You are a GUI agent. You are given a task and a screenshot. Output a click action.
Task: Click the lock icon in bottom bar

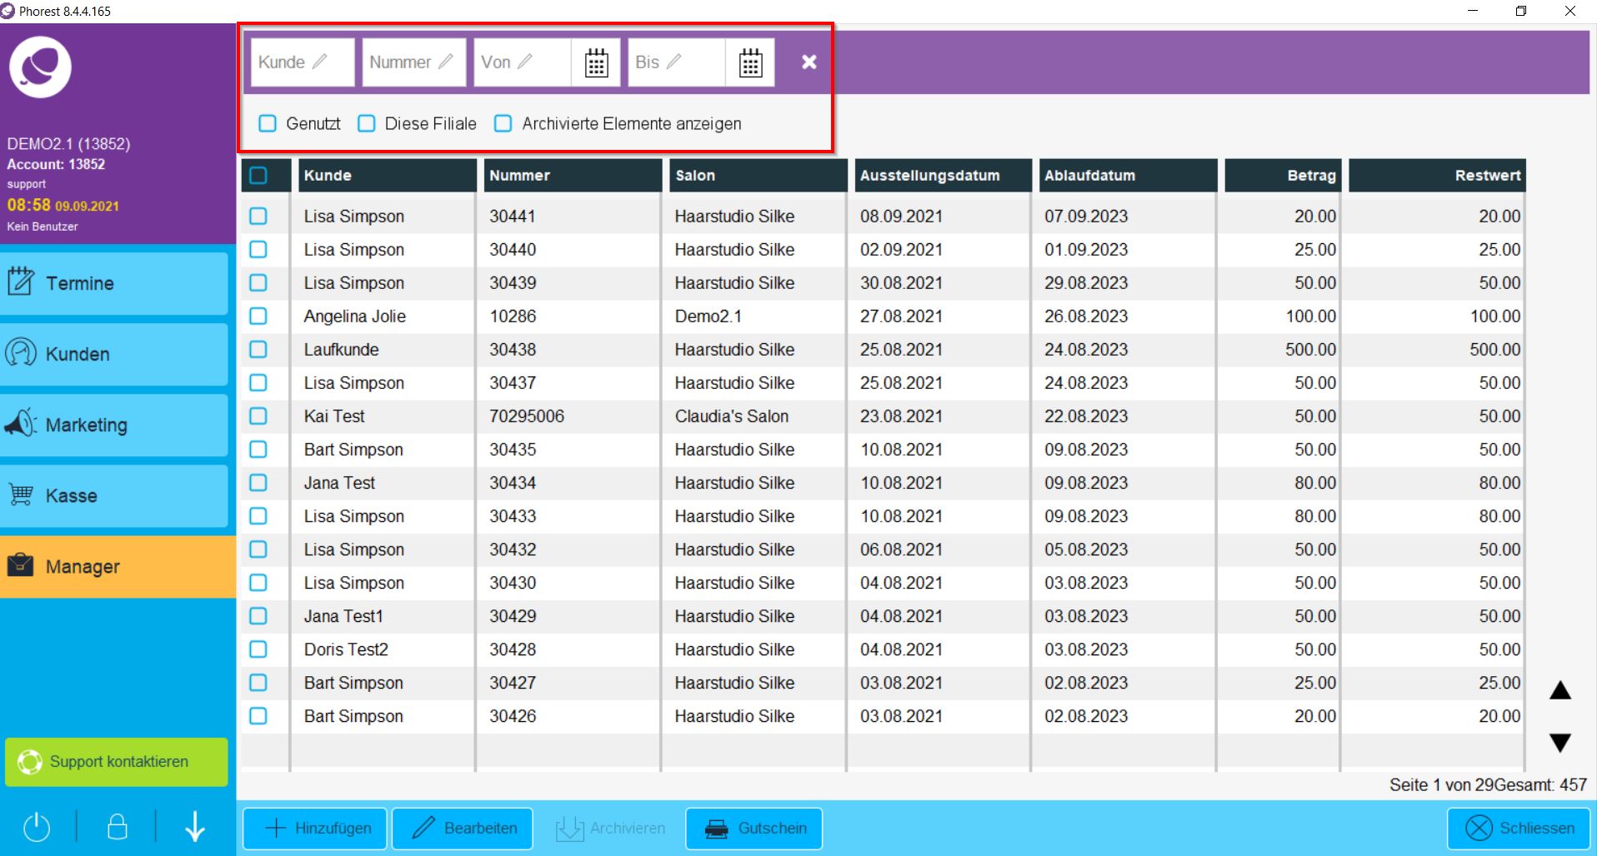(118, 827)
